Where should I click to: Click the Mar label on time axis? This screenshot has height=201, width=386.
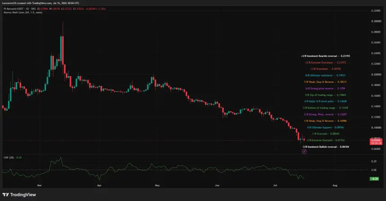tap(39, 185)
